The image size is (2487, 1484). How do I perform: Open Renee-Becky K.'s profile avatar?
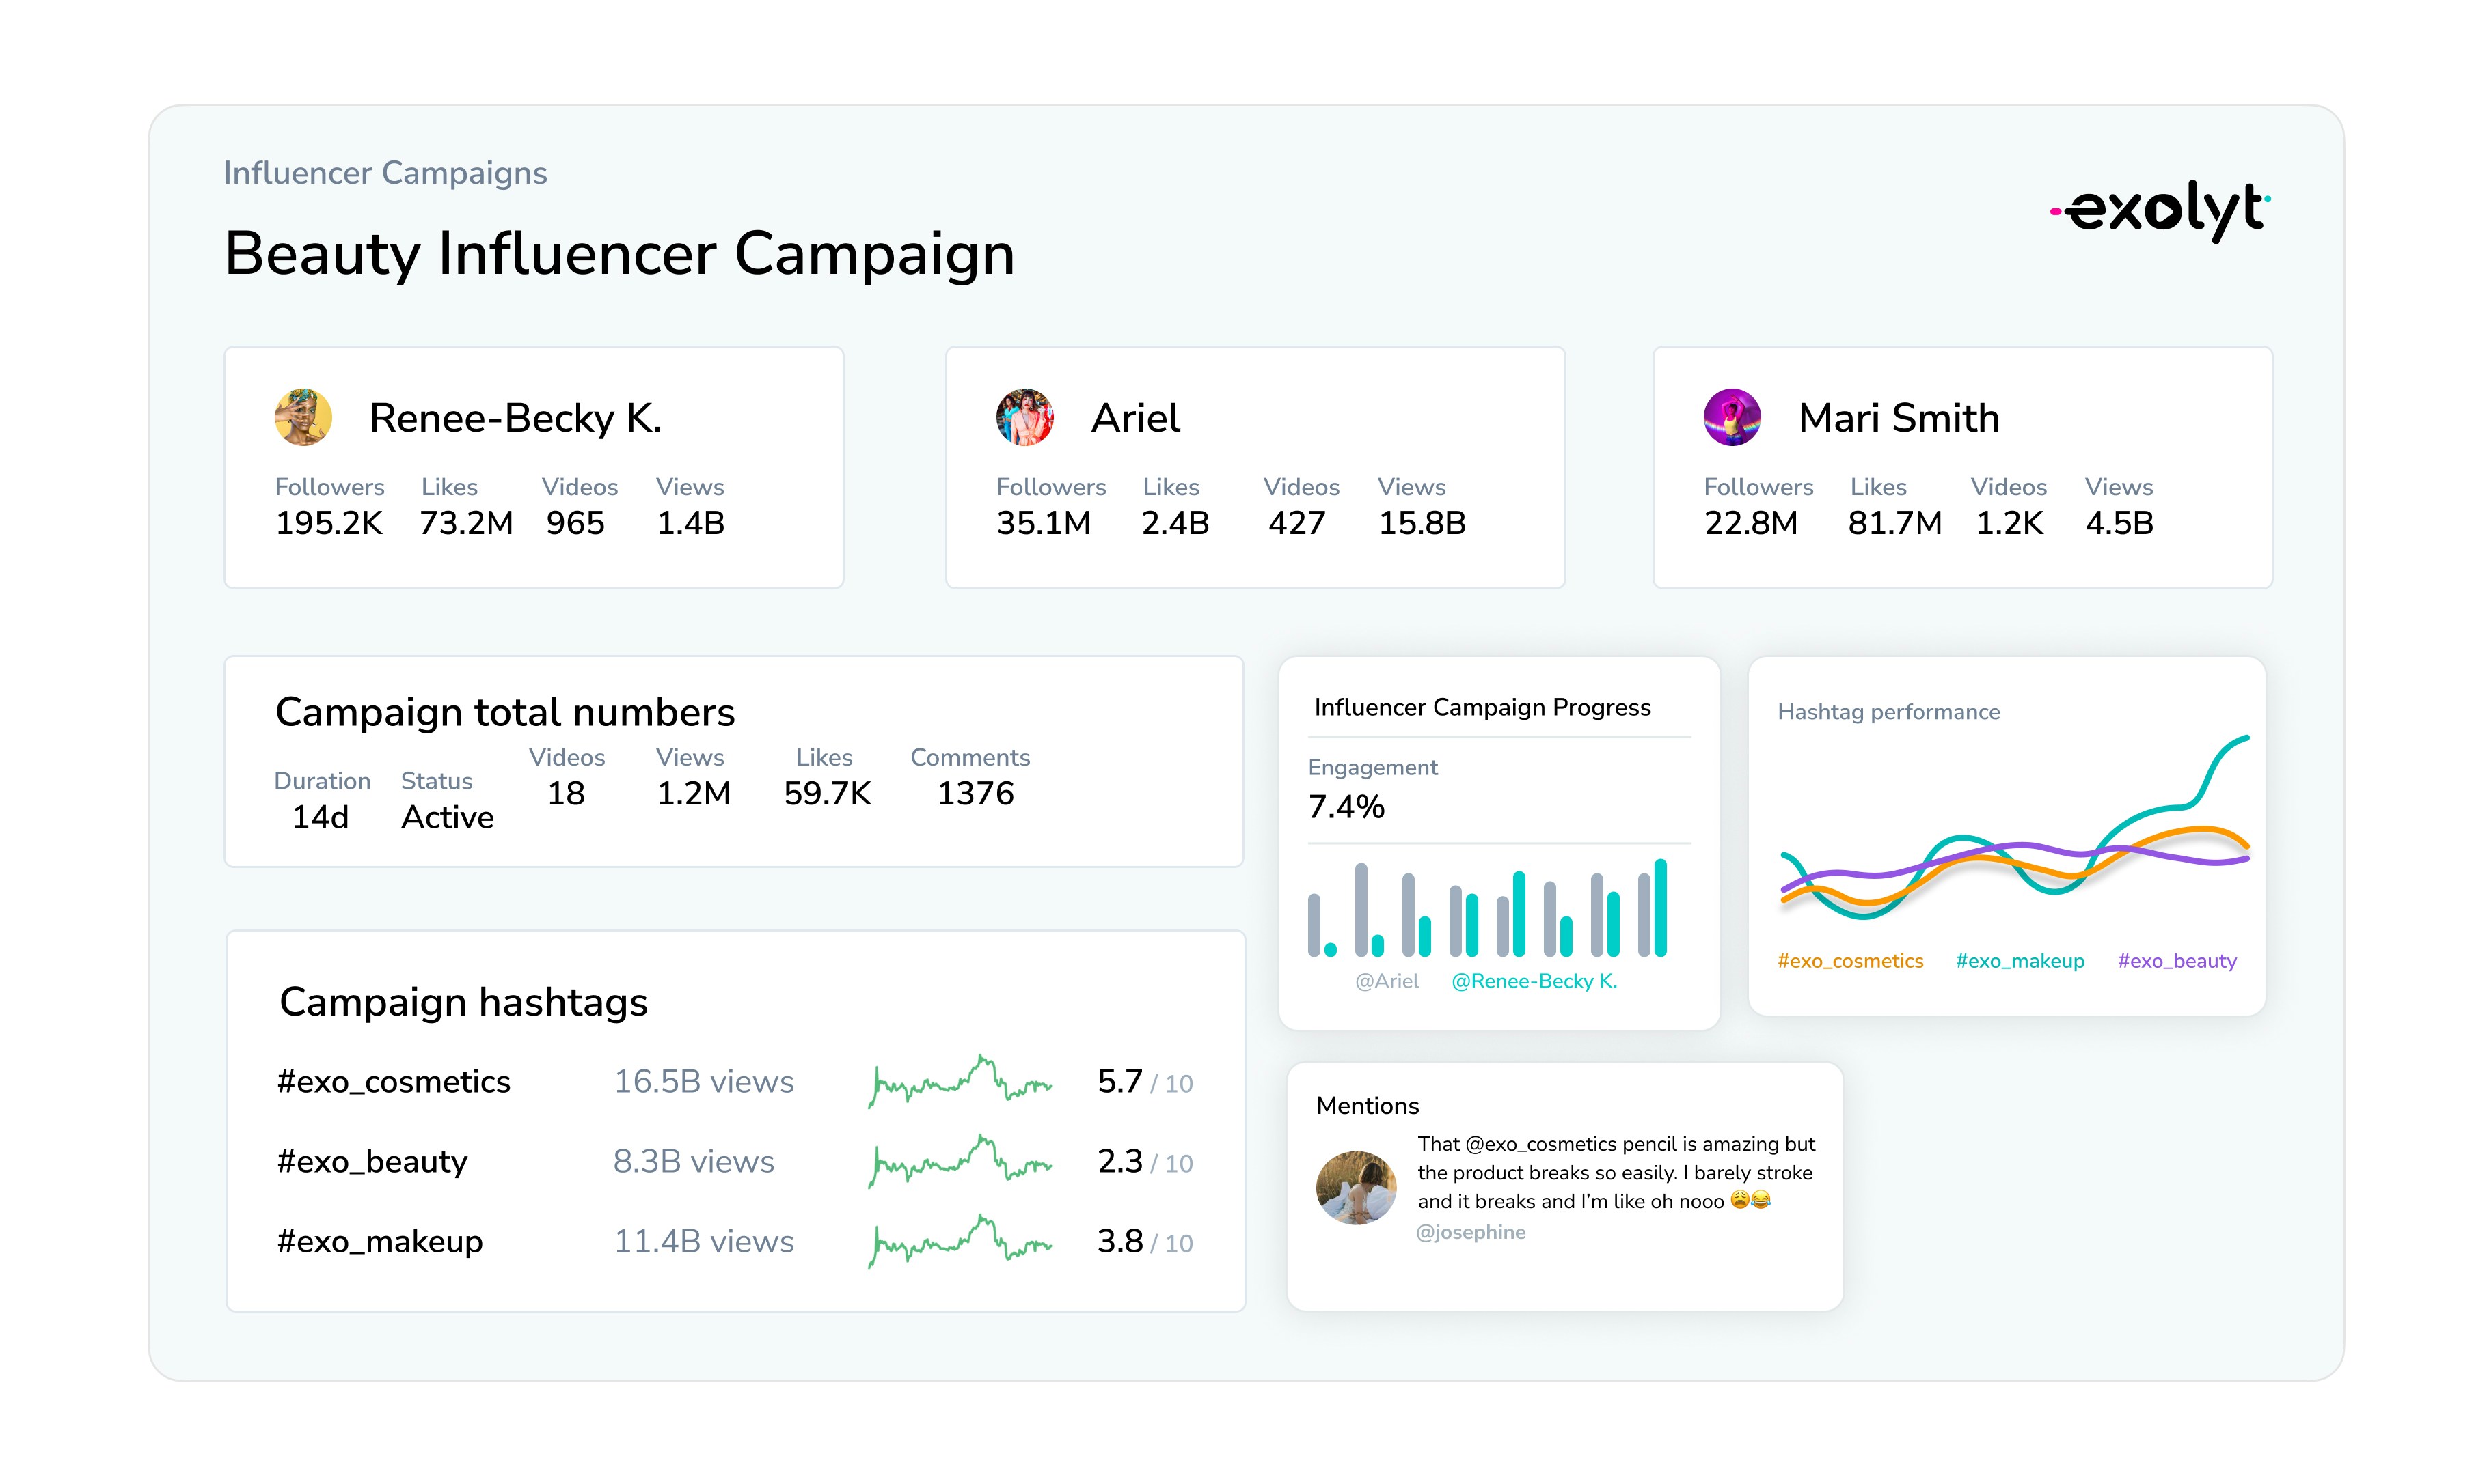303,417
